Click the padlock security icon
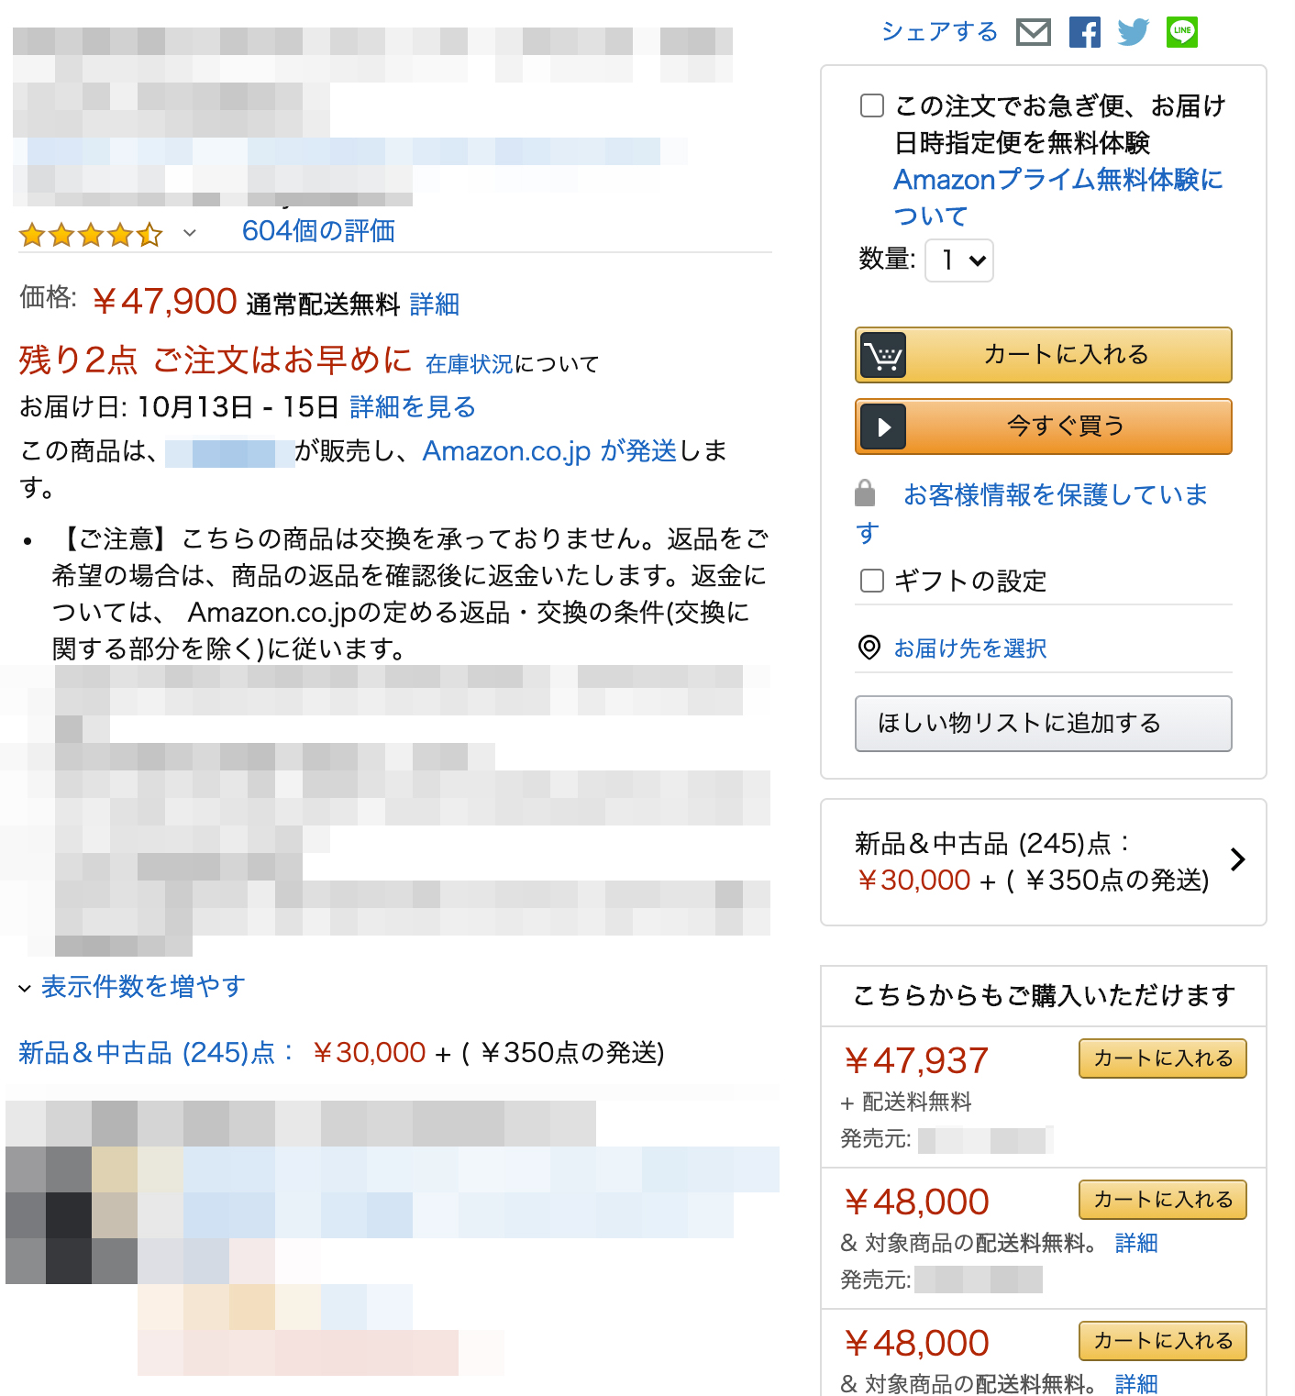1295x1396 pixels. 865,493
